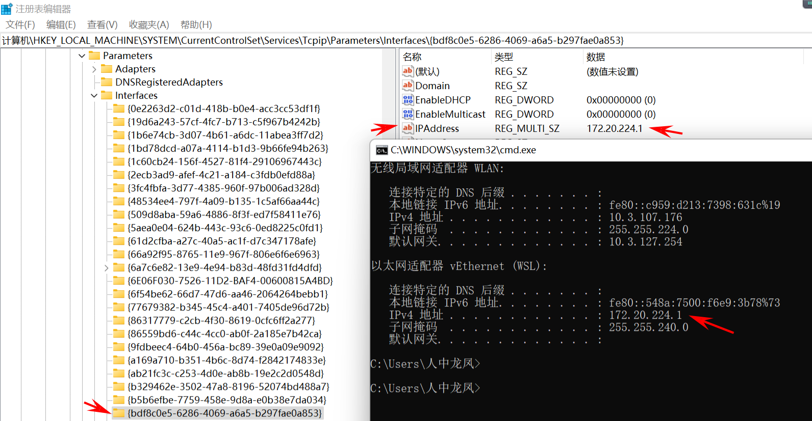This screenshot has height=421, width=812.
Task: Expand the Adapters tree node
Action: (94, 69)
